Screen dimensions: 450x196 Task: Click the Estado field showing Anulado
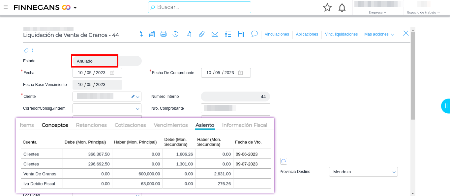coord(107,61)
